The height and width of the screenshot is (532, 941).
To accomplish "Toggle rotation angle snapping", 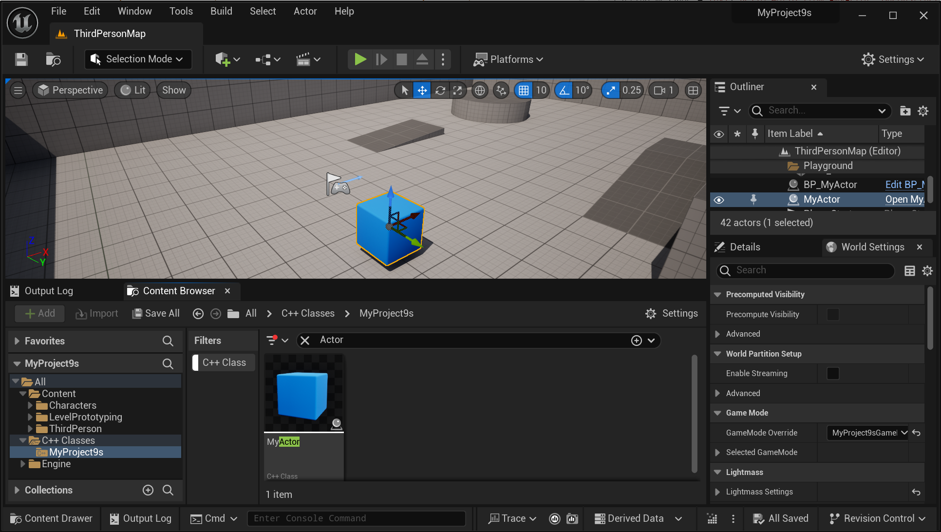I will [564, 90].
